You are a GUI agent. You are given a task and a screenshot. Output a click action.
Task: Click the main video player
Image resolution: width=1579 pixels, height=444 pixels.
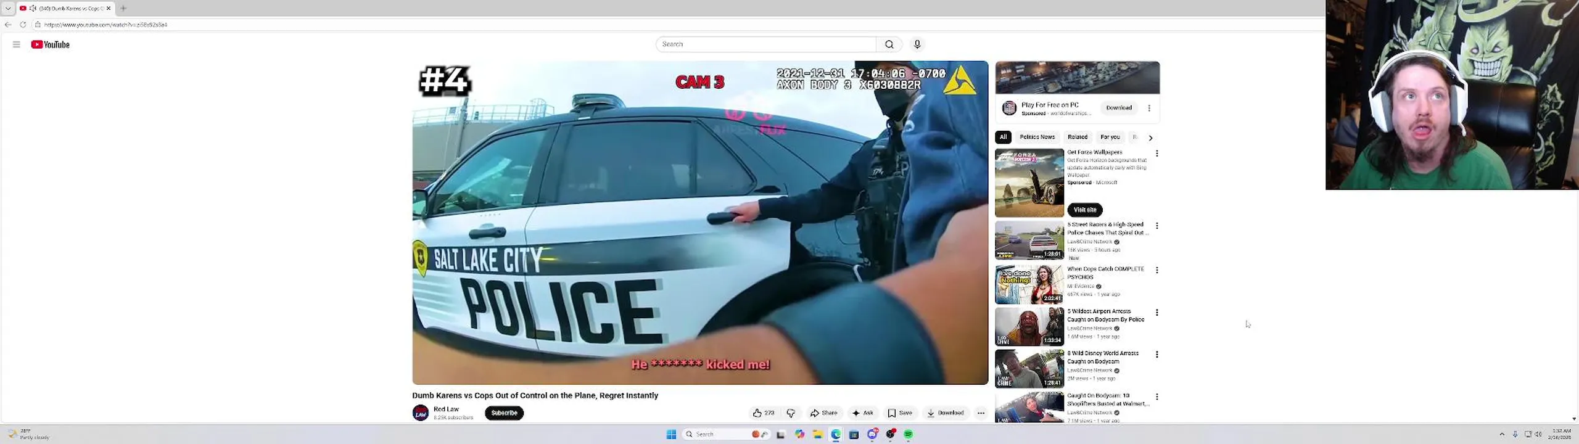[x=700, y=223]
